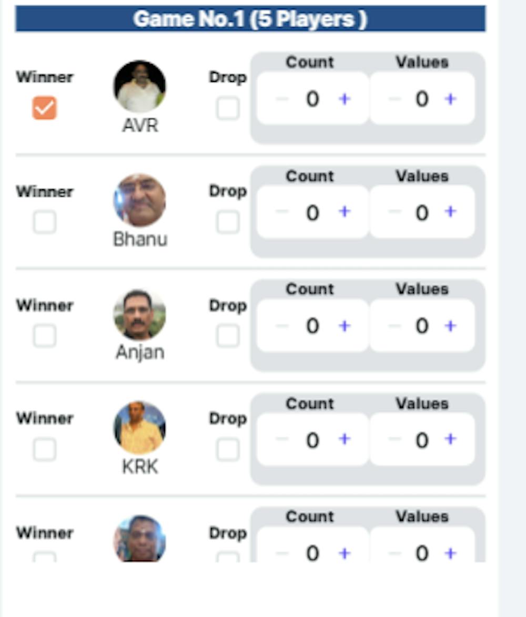Enable the Drop checkbox for AVR

[x=228, y=108]
